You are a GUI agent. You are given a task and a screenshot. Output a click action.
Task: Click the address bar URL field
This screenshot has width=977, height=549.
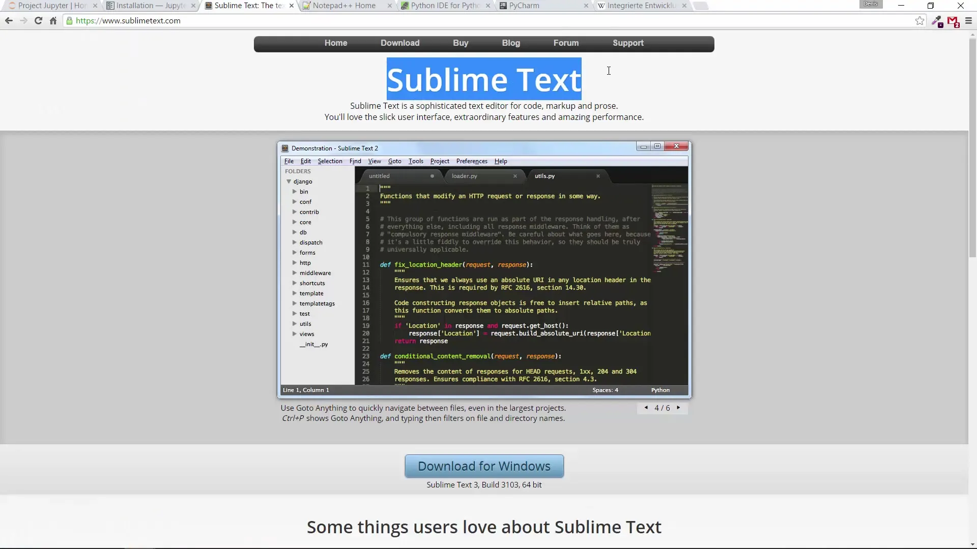click(x=489, y=21)
